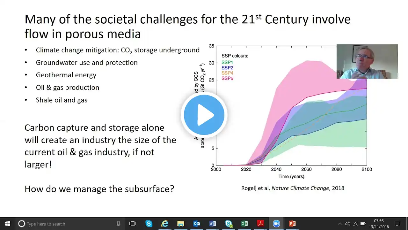Image resolution: width=408 pixels, height=230 pixels.
Task: Launch Skype from the taskbar
Action: 149,224
